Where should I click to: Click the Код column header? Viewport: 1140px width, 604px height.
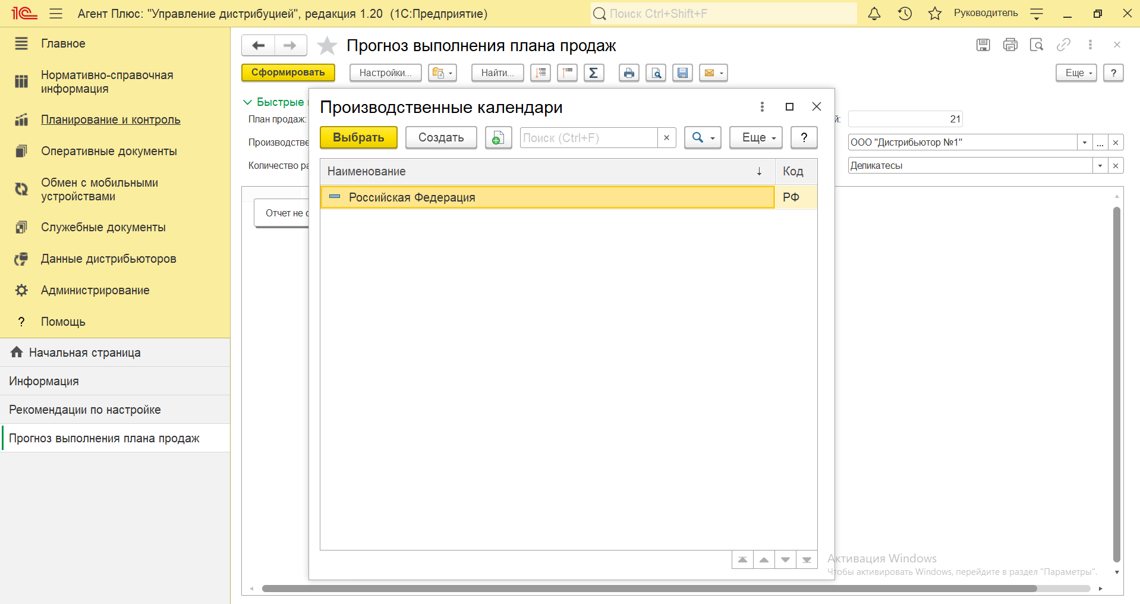[x=796, y=171]
